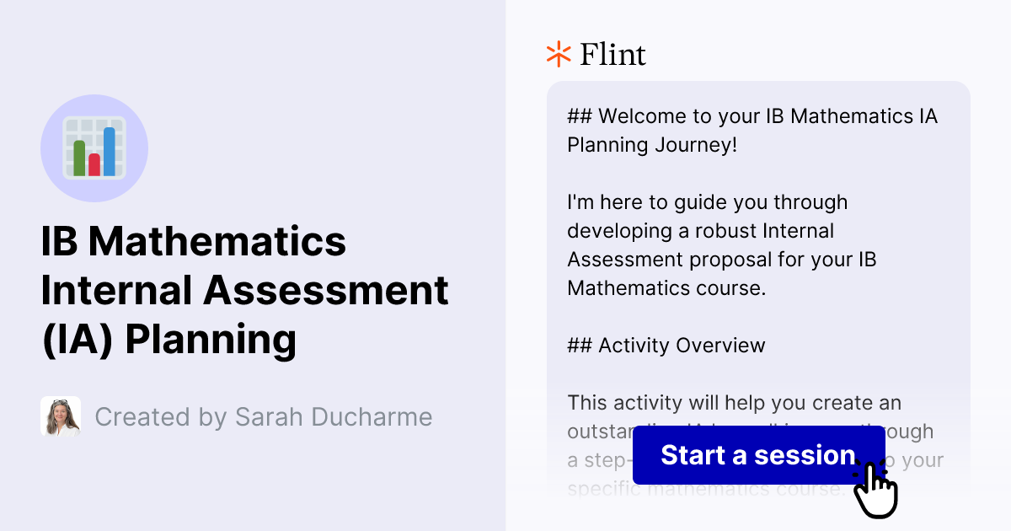This screenshot has height=531, width=1011.
Task: Click the hand cursor graphic
Action: coord(876,489)
